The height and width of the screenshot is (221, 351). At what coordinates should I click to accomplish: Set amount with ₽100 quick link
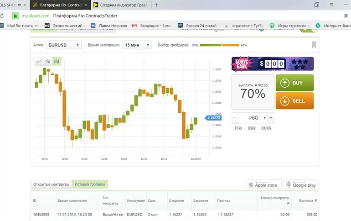238,128
